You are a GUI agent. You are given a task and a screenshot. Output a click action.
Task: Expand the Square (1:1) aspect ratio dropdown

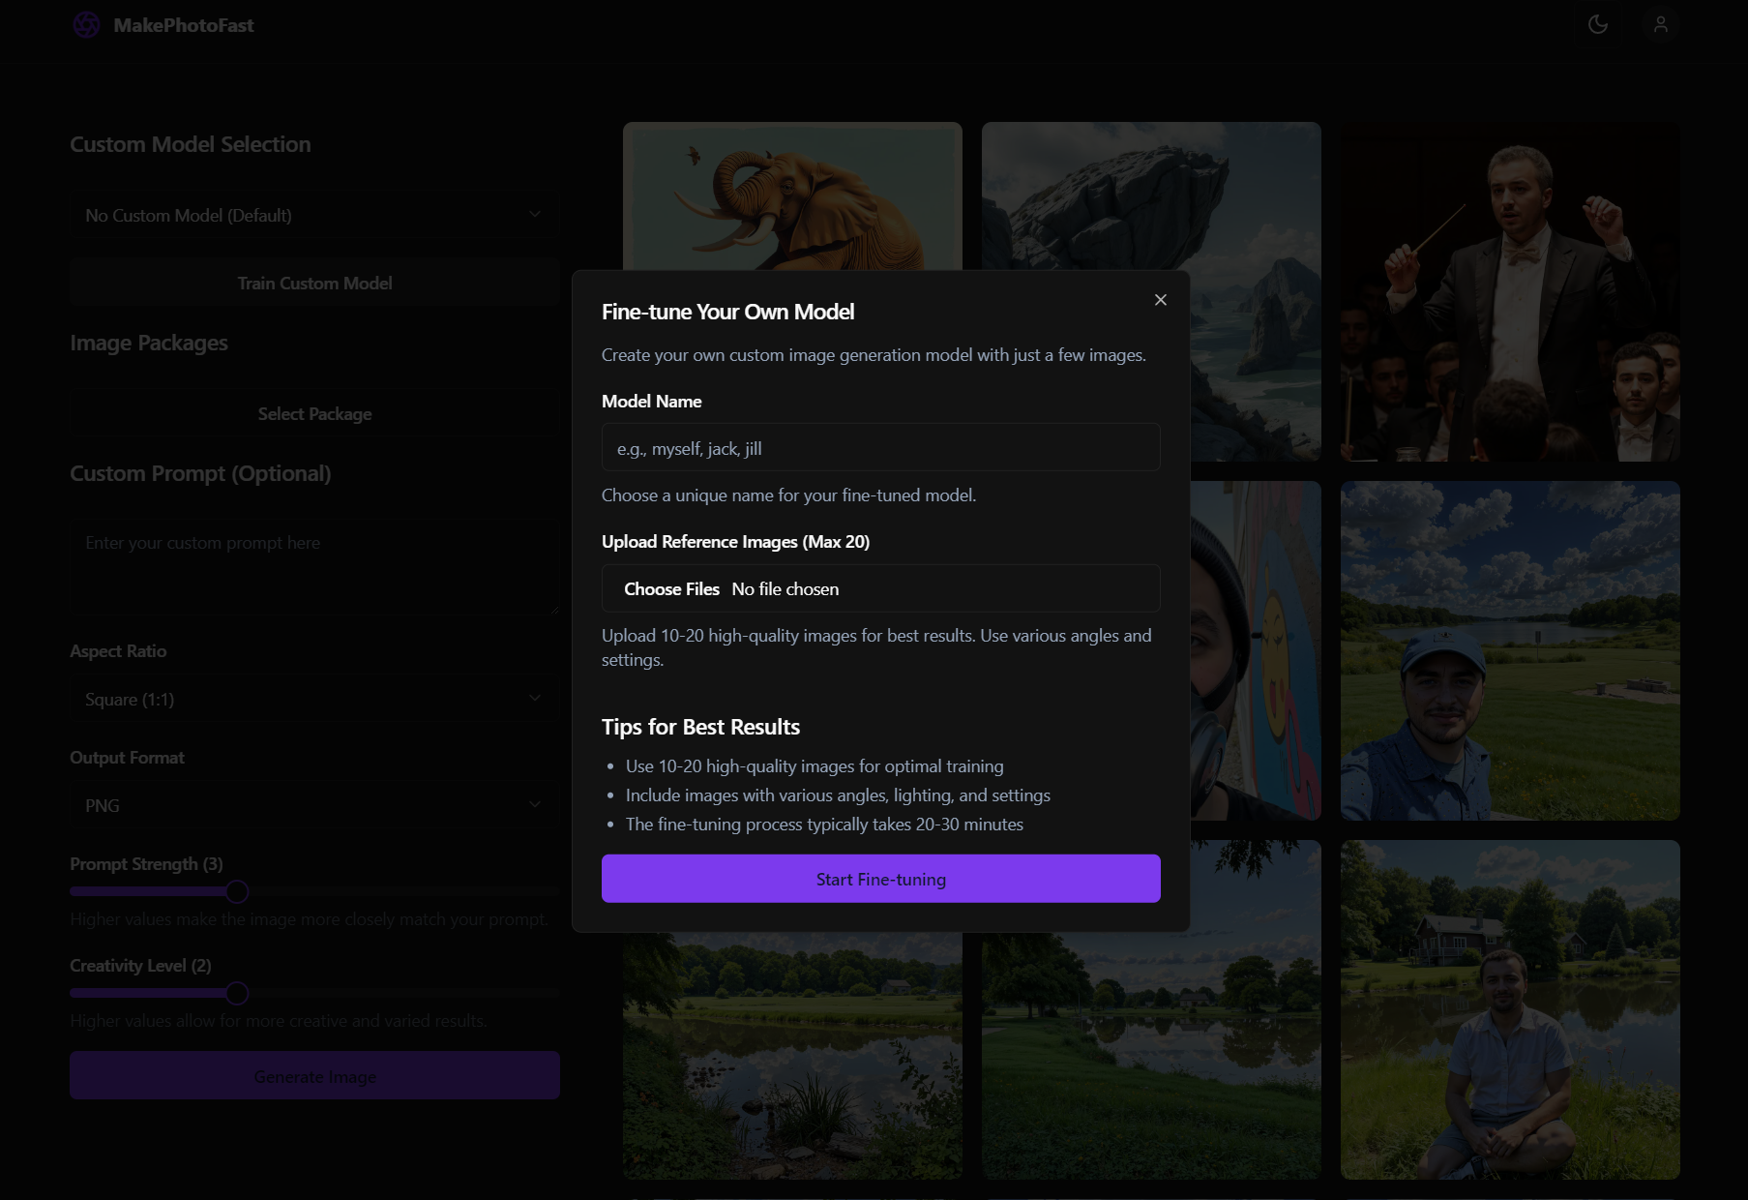pyautogui.click(x=314, y=699)
